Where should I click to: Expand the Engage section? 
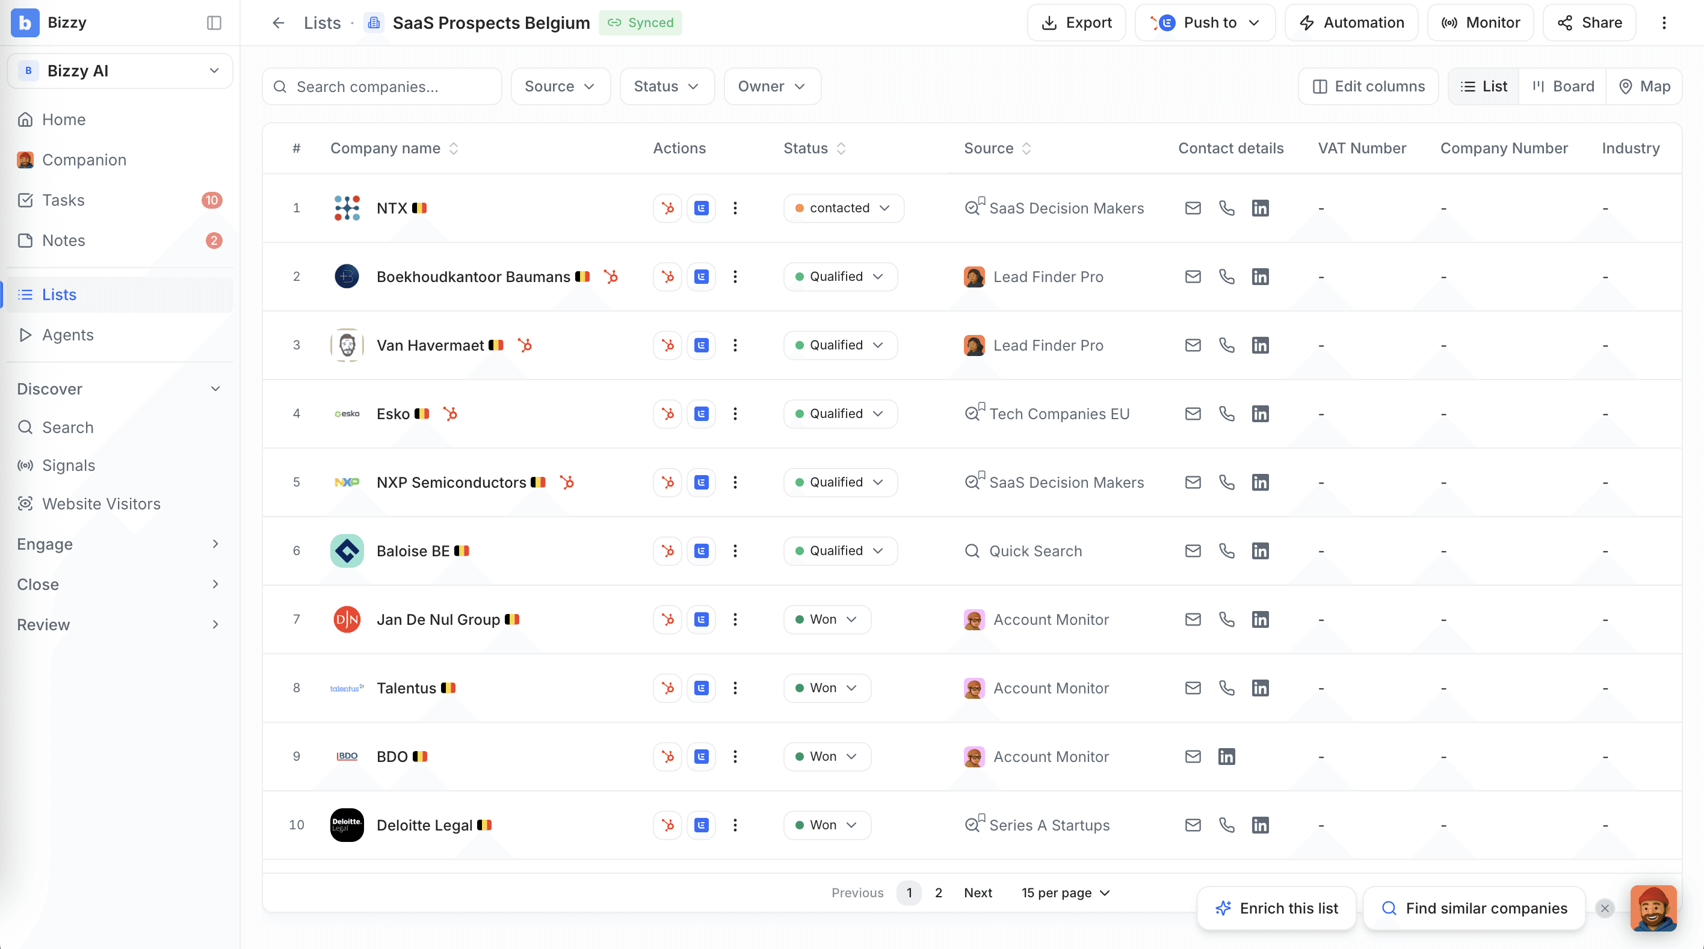click(120, 544)
